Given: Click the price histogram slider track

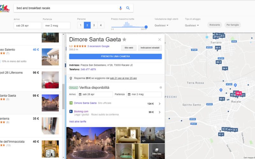Looking at the screenshot, I should point(129,27).
